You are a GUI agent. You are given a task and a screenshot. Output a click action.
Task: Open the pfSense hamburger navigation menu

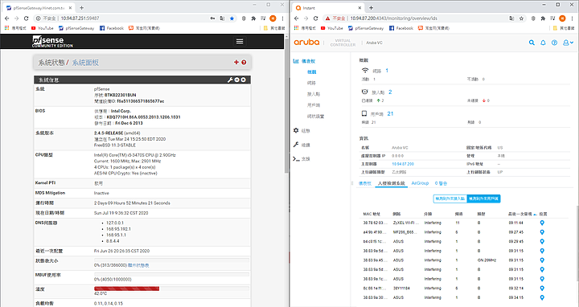coord(240,41)
